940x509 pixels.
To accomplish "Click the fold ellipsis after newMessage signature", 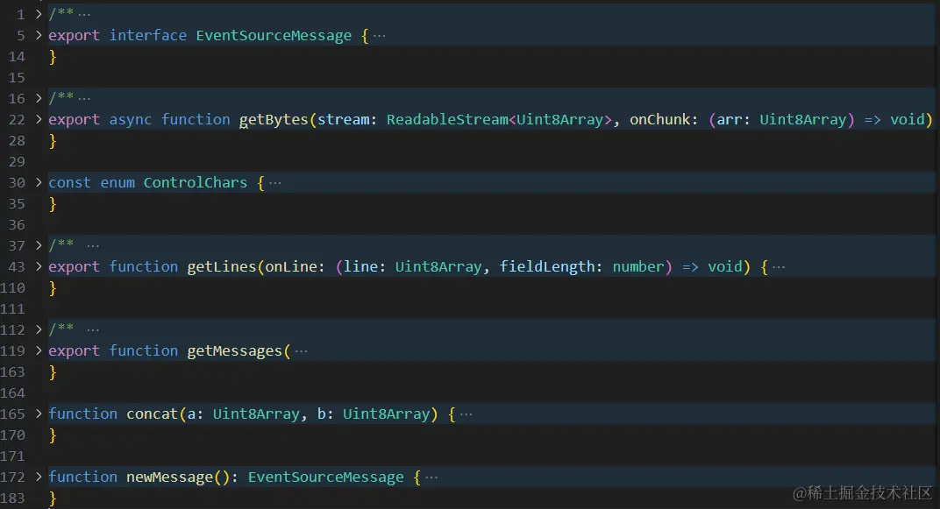I will click(431, 477).
